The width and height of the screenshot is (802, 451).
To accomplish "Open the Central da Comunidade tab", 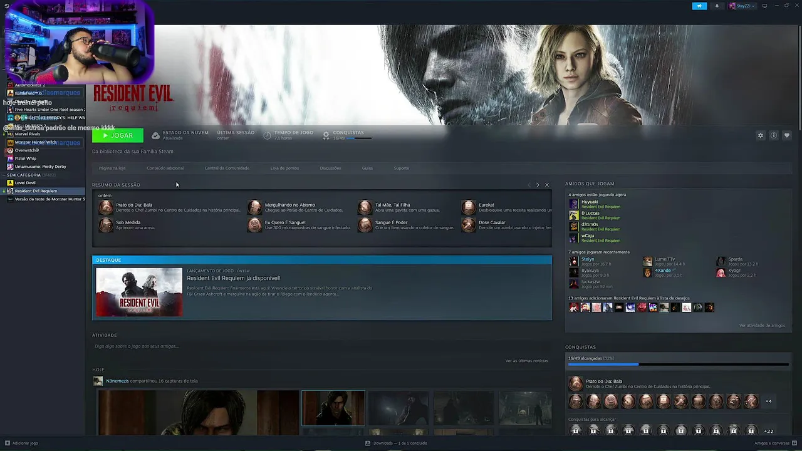I will coord(227,168).
